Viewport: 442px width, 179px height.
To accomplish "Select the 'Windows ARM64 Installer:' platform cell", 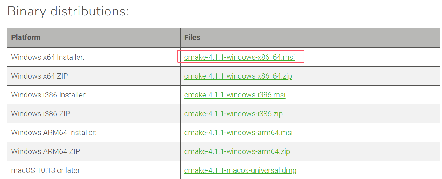I will click(54, 133).
